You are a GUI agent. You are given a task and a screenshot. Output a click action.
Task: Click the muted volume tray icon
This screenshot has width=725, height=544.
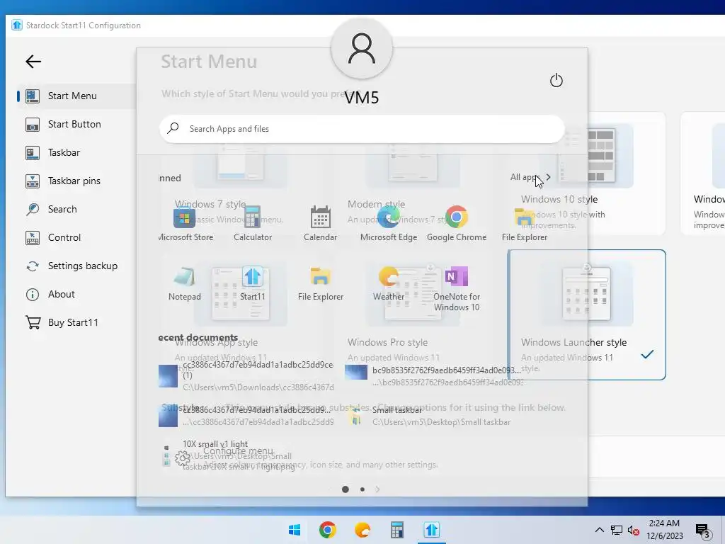pos(633,530)
